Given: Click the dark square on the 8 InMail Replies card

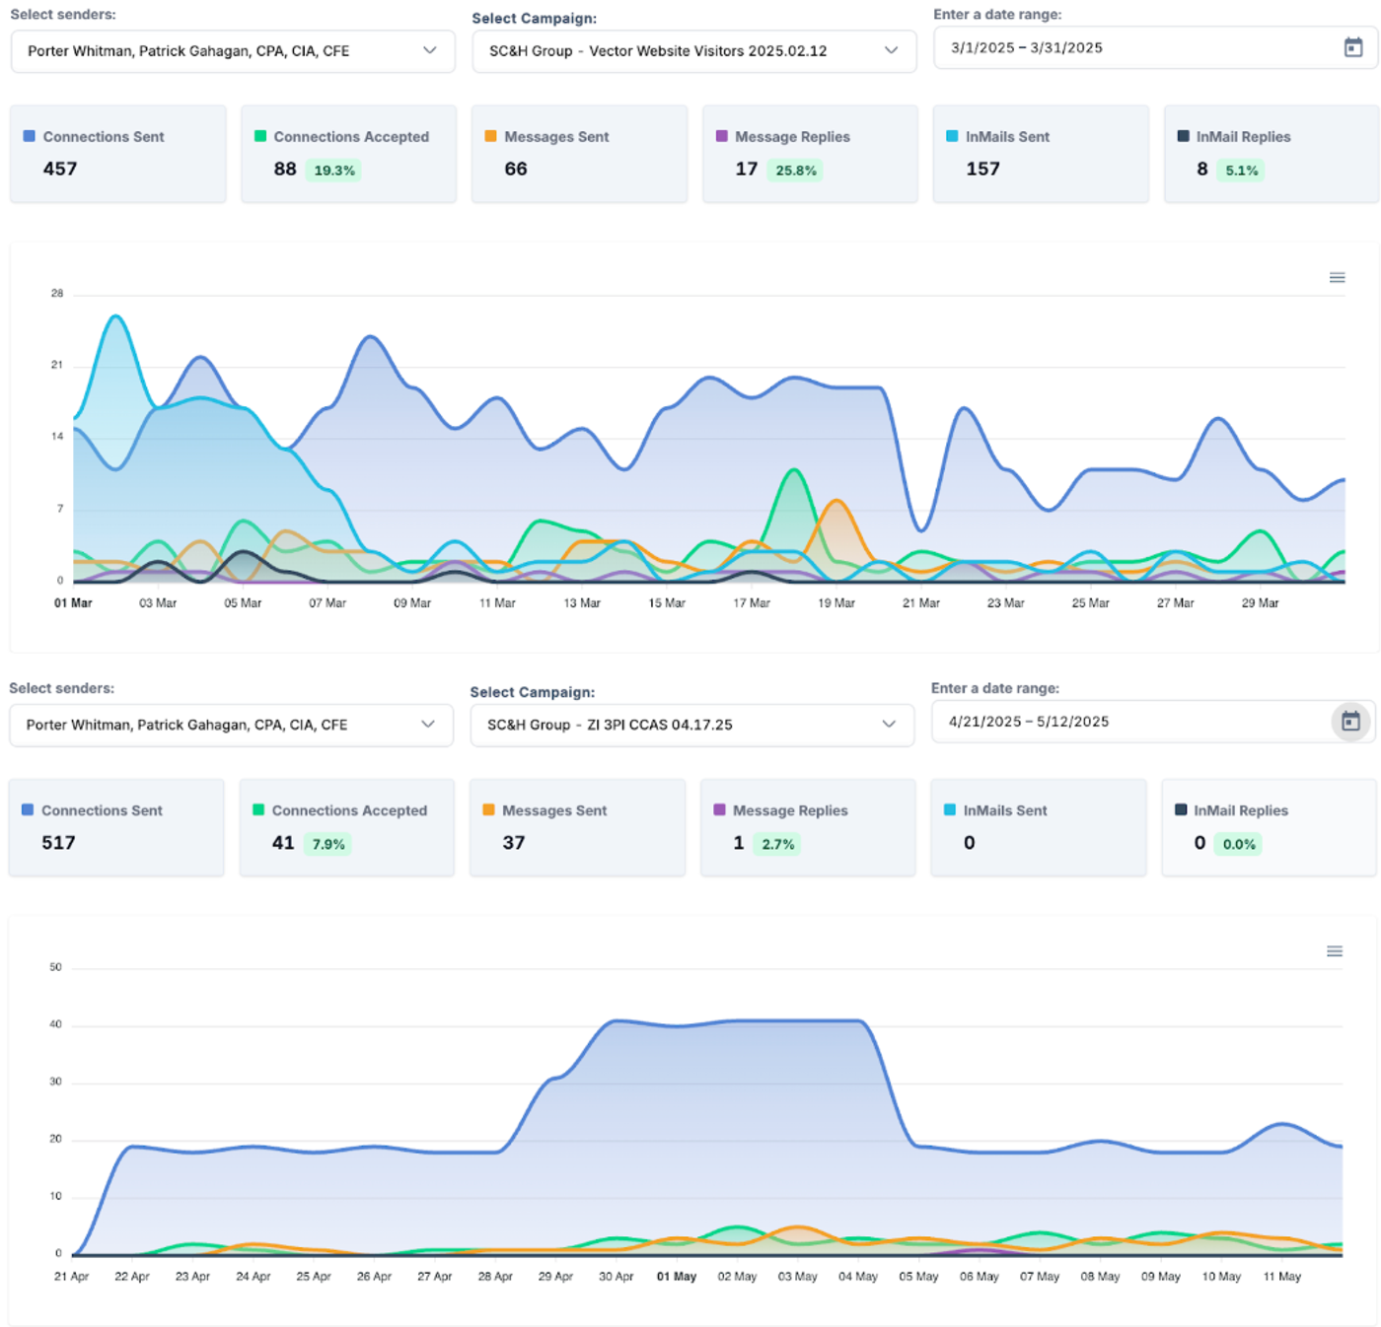Looking at the screenshot, I should [1183, 136].
